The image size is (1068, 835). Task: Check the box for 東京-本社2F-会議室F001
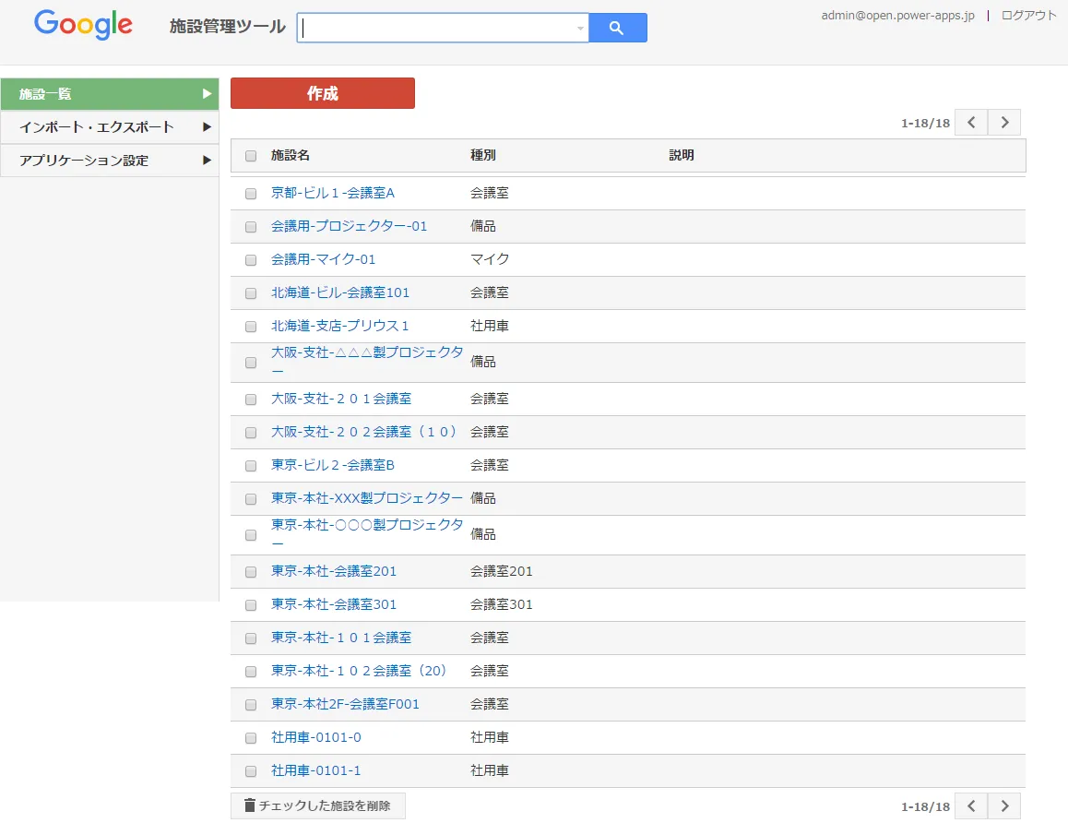click(251, 706)
